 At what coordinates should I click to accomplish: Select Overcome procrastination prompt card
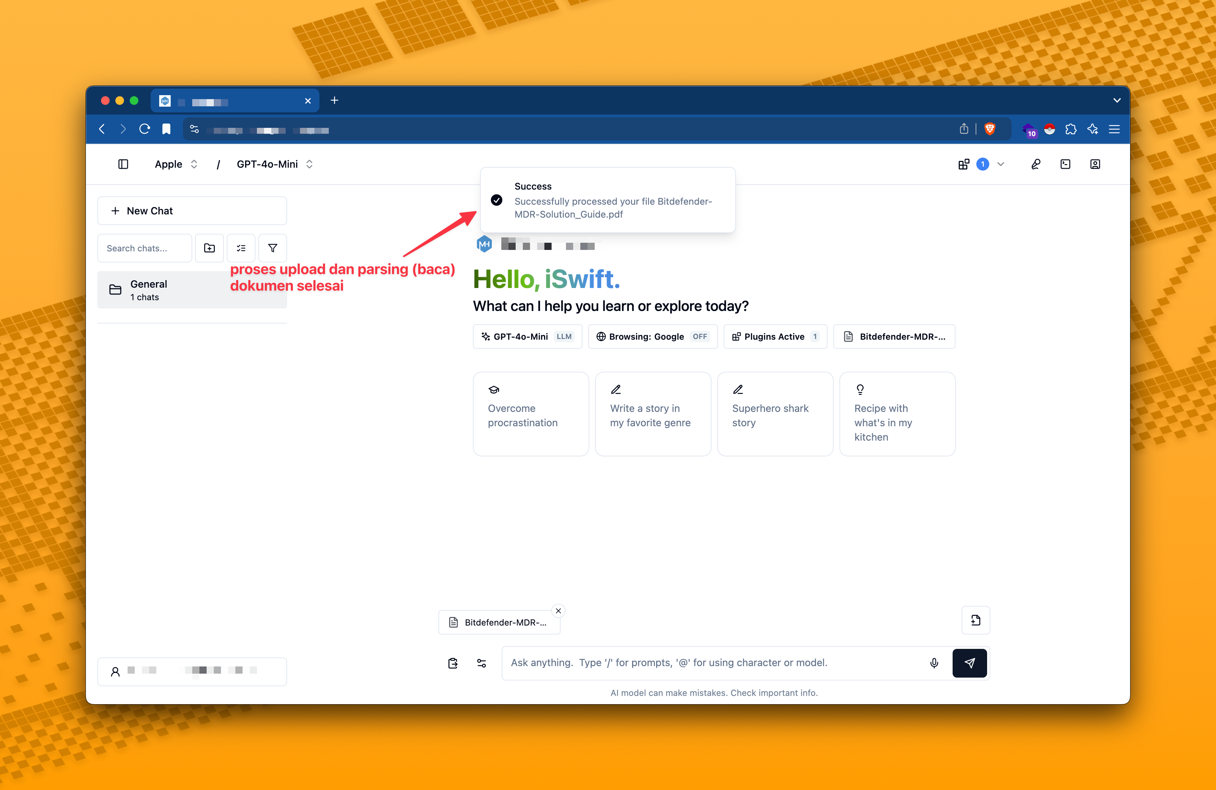531,414
